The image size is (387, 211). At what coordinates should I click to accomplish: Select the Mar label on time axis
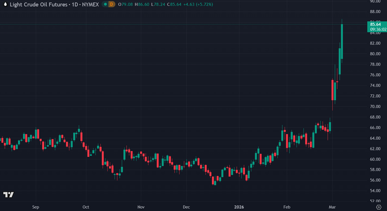coord(333,207)
